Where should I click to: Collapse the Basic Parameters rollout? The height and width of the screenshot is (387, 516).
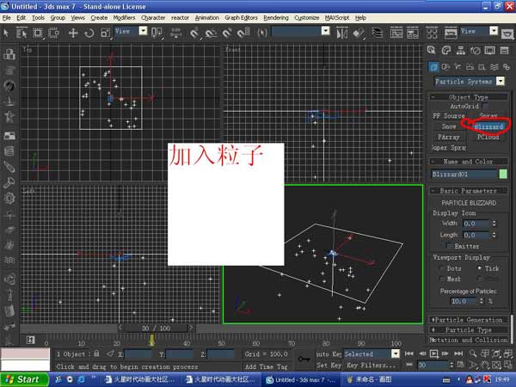(x=469, y=191)
